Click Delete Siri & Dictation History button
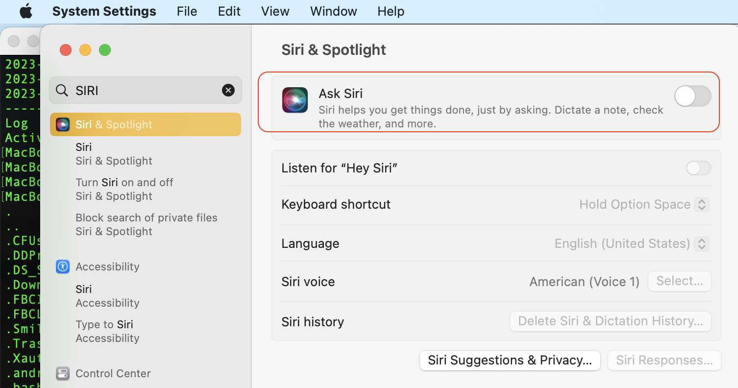The width and height of the screenshot is (738, 388). click(x=611, y=321)
